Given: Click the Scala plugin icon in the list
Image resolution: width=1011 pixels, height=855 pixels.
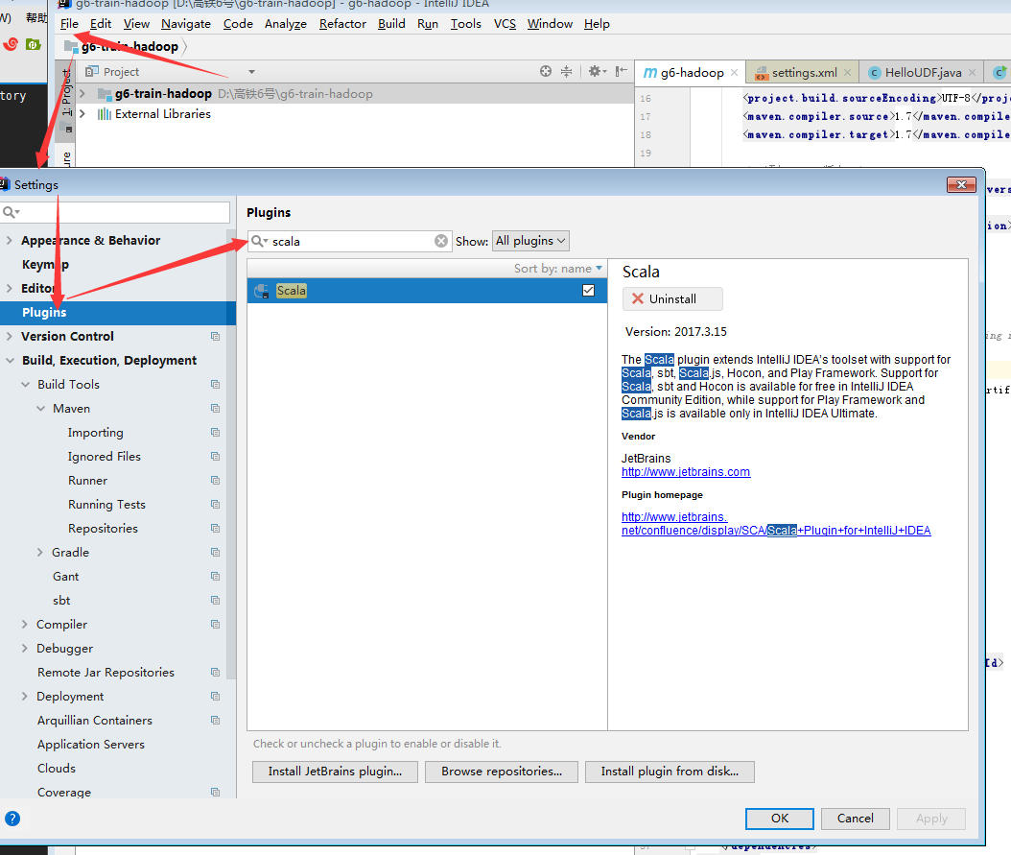Looking at the screenshot, I should (x=262, y=291).
